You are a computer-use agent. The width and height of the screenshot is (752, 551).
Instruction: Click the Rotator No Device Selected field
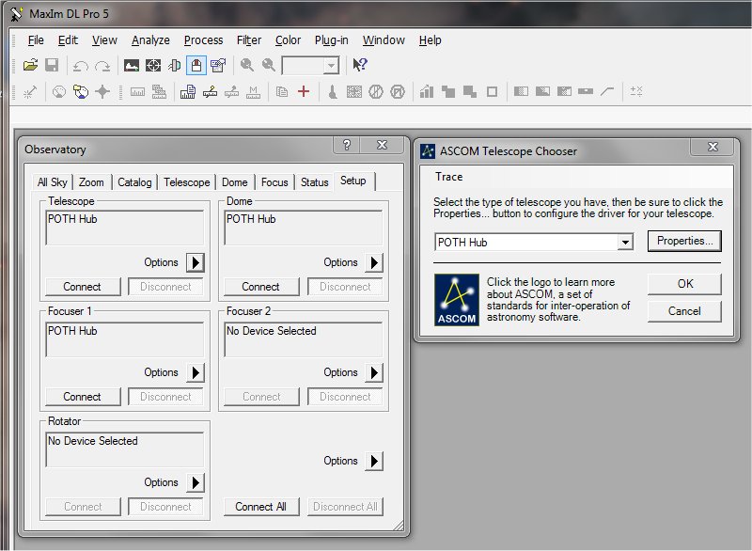pos(125,449)
